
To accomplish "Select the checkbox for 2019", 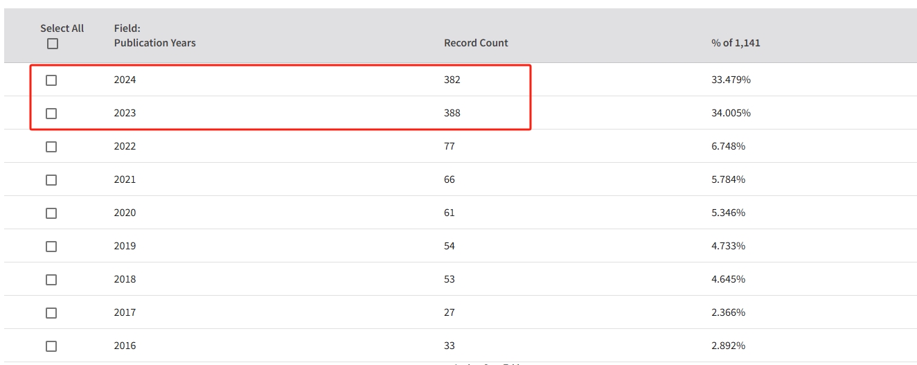I will click(51, 247).
